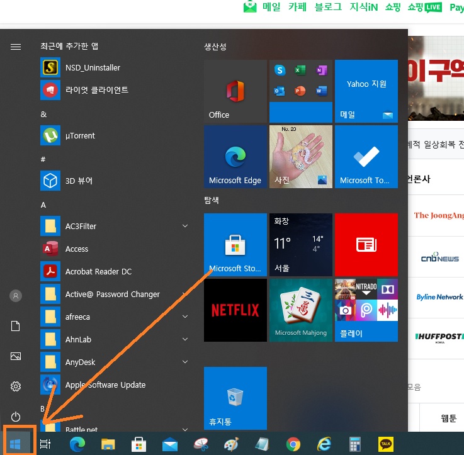Launch Microsoft Edge from the taskbar

coord(77,444)
